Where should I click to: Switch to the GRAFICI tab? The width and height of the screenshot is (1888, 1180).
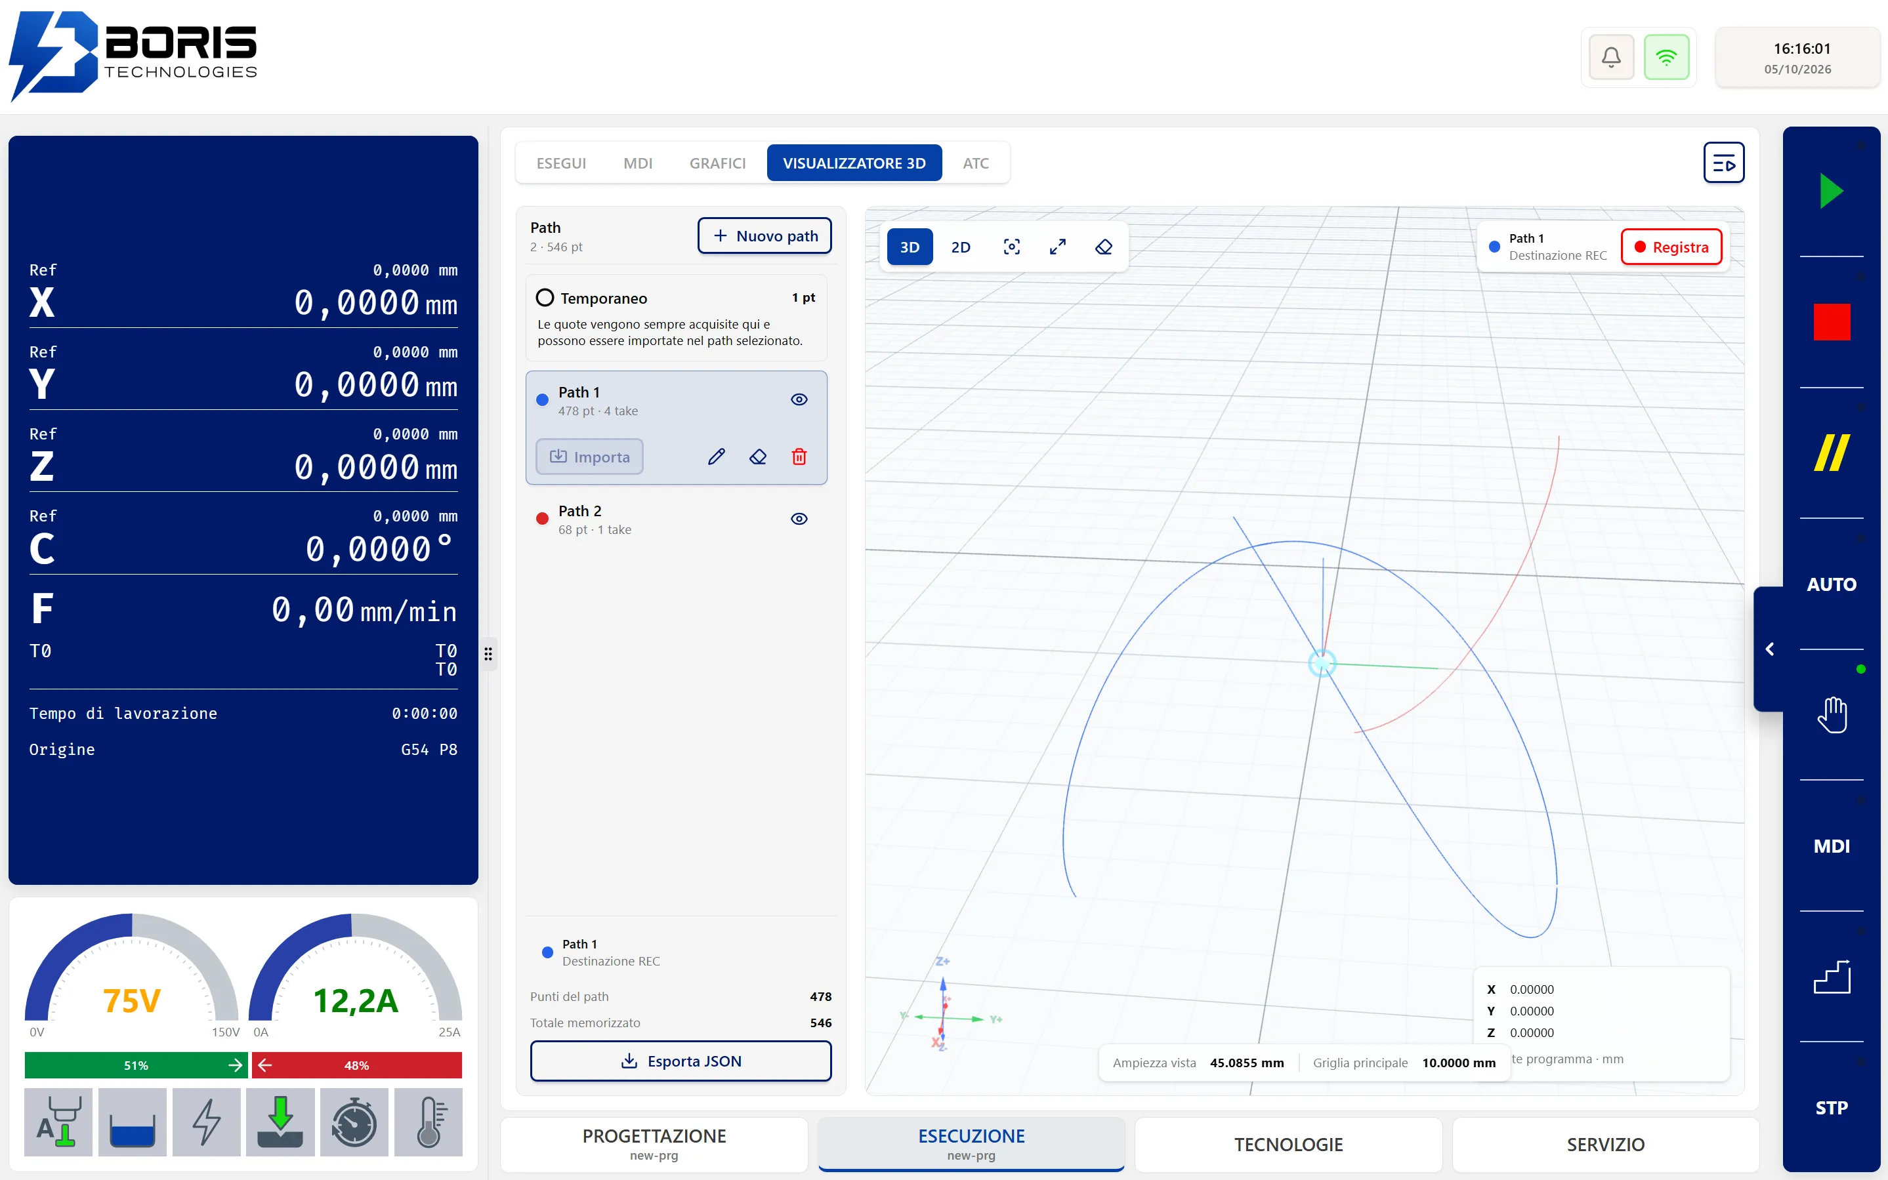(717, 163)
